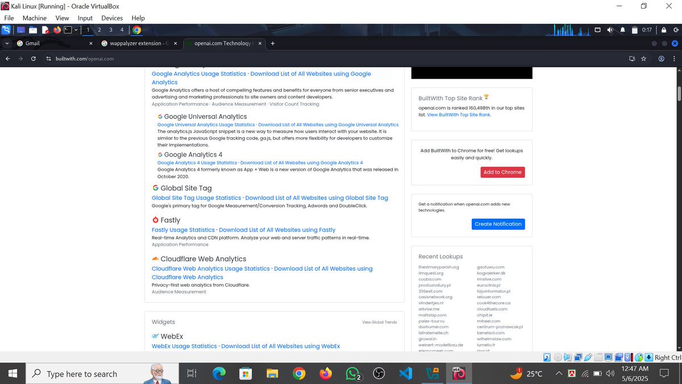The width and height of the screenshot is (682, 384).
Task: Open WhatsApp from the Windows taskbar
Action: pyautogui.click(x=353, y=374)
